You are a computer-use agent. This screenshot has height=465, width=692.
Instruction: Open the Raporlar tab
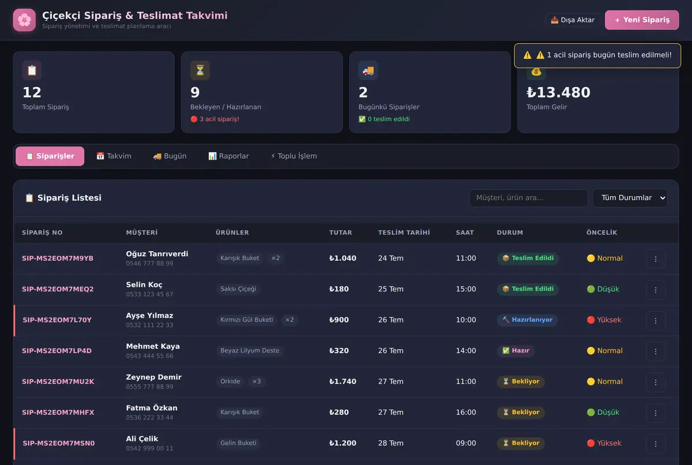[x=228, y=156]
